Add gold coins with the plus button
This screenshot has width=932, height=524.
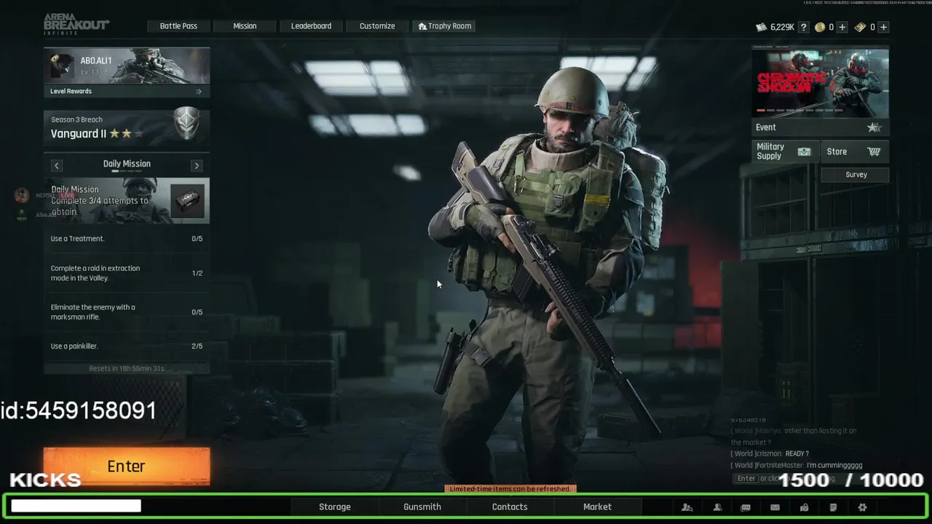[x=842, y=27]
